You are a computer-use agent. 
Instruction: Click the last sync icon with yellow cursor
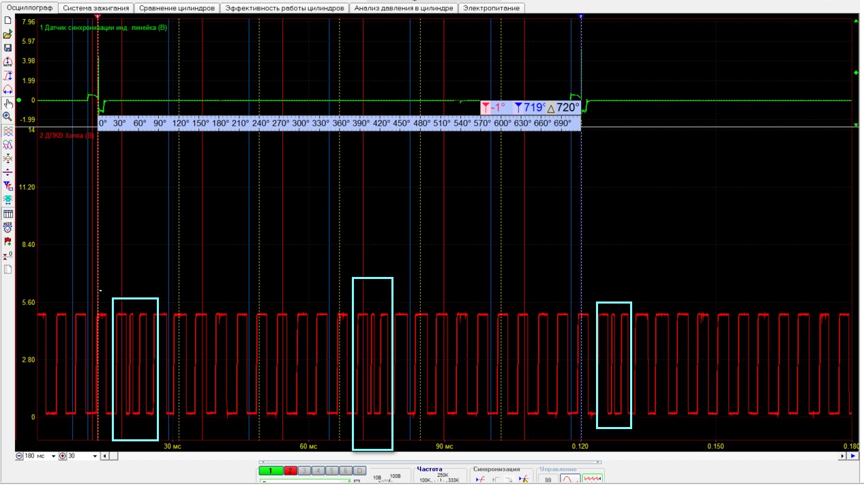523,479
